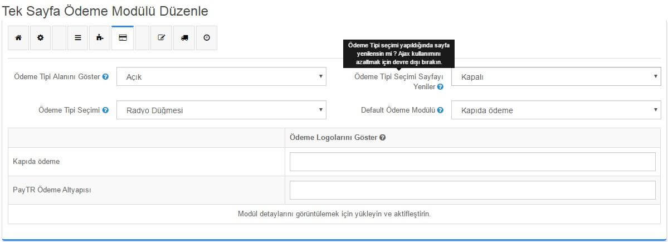
Task: Click help icon beside Ödeme Logolarını Göster
Action: click(x=383, y=138)
